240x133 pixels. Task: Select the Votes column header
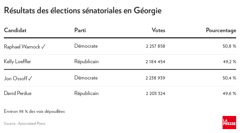[158, 30]
